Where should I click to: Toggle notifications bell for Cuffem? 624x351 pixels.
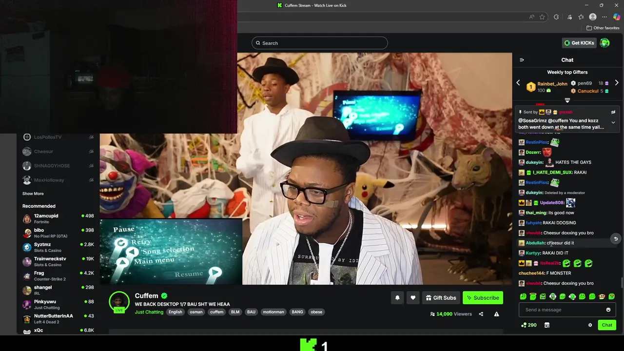(x=397, y=298)
